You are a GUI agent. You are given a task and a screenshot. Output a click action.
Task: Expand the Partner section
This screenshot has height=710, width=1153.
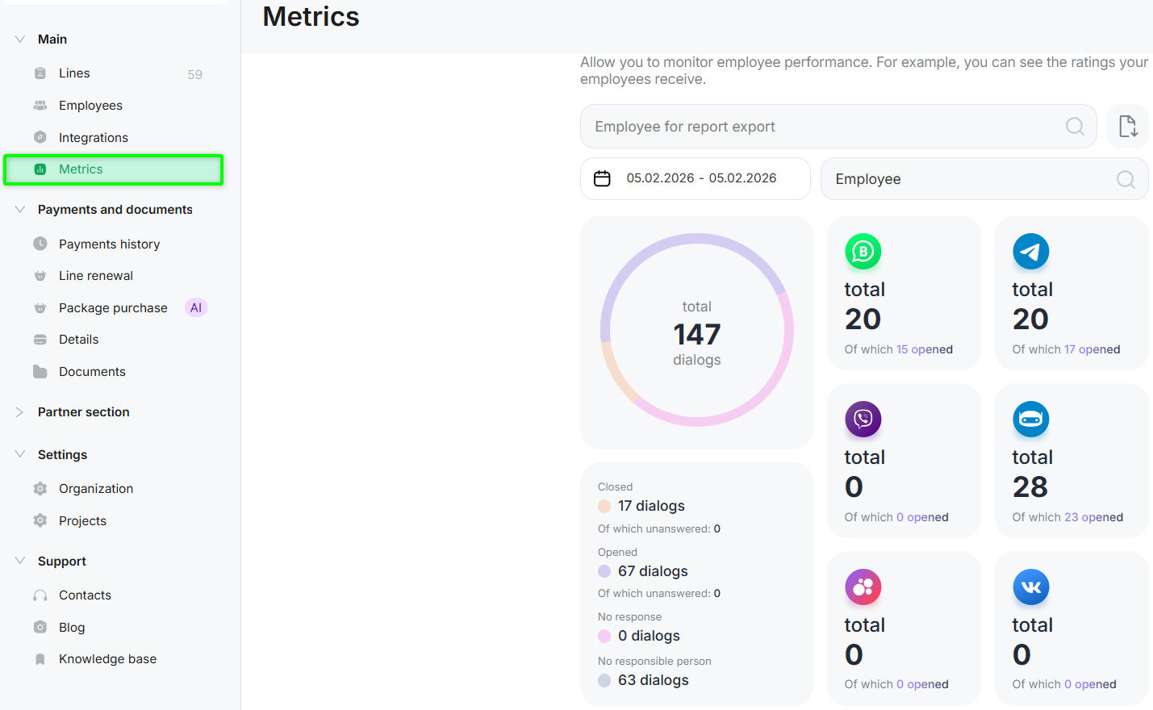[x=20, y=412]
